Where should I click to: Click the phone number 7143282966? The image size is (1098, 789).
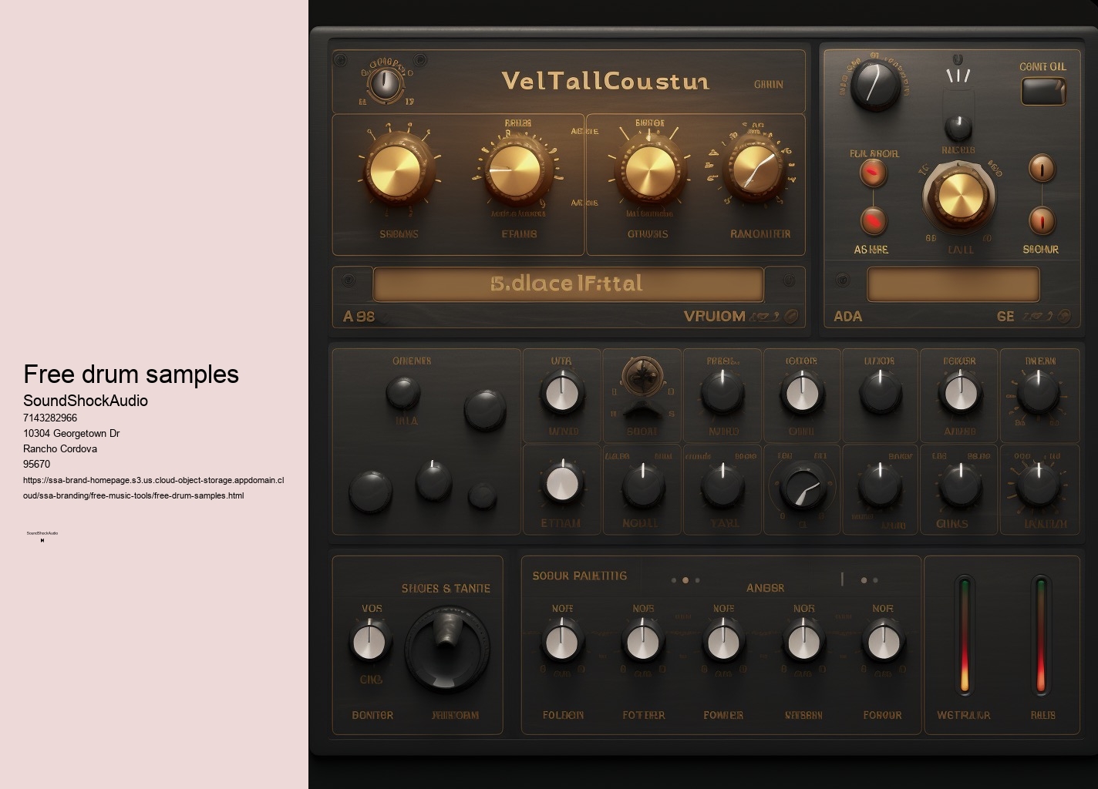pyautogui.click(x=50, y=418)
